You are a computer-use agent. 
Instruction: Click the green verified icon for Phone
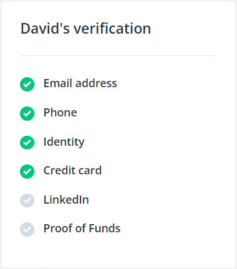coord(27,113)
